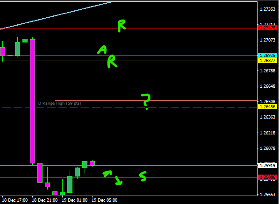
Task: Click the '19 Dec 01:00' time label
Action: pyautogui.click(x=75, y=200)
